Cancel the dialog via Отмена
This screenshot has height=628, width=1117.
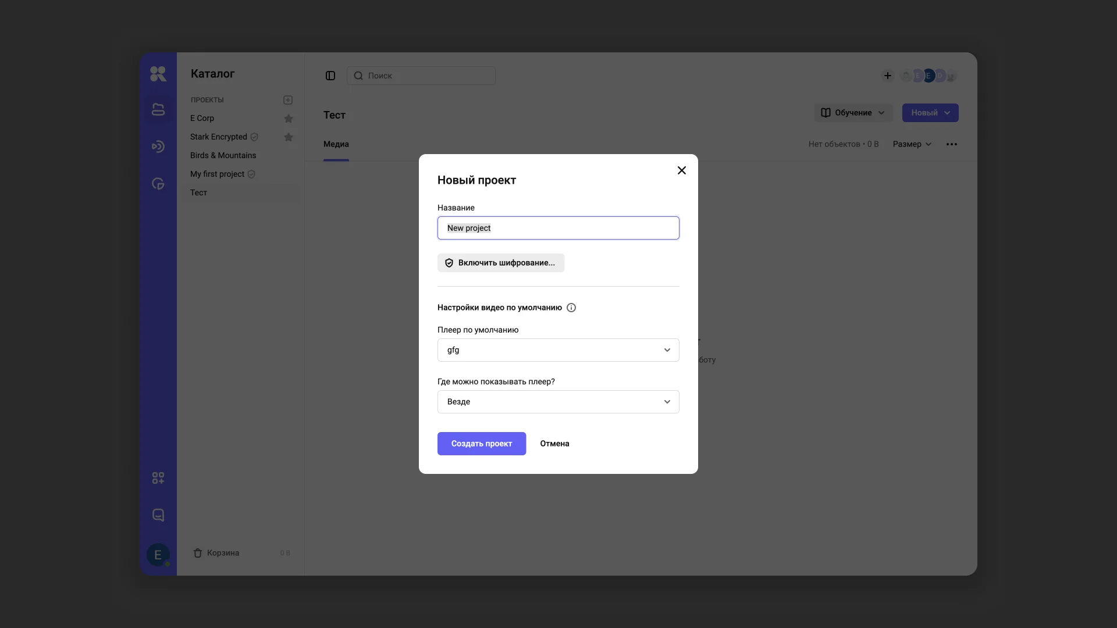554,444
